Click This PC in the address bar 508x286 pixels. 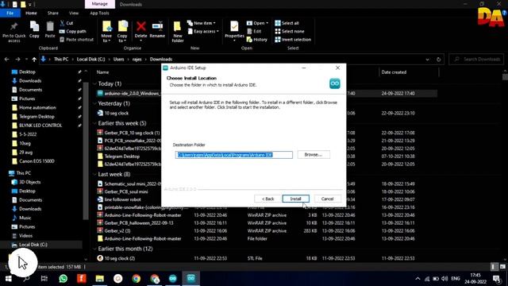pos(61,60)
